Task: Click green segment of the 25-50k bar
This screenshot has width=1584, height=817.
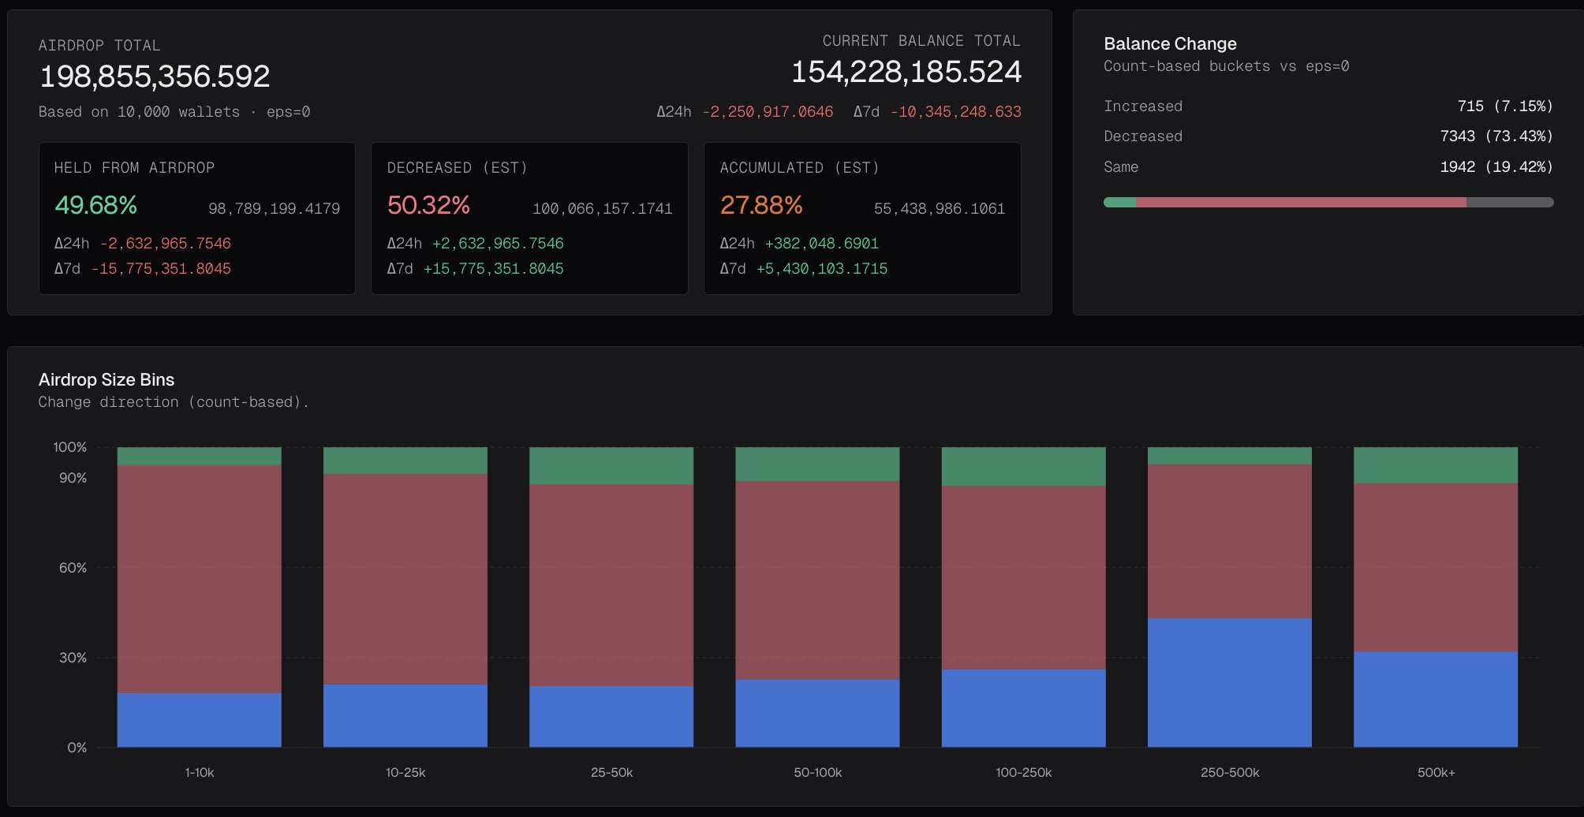Action: coord(611,465)
